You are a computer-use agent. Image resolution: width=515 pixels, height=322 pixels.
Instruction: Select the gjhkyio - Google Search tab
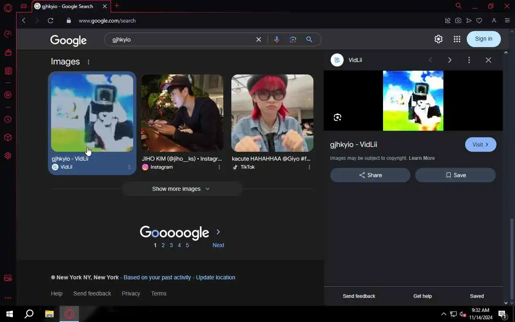point(68,6)
